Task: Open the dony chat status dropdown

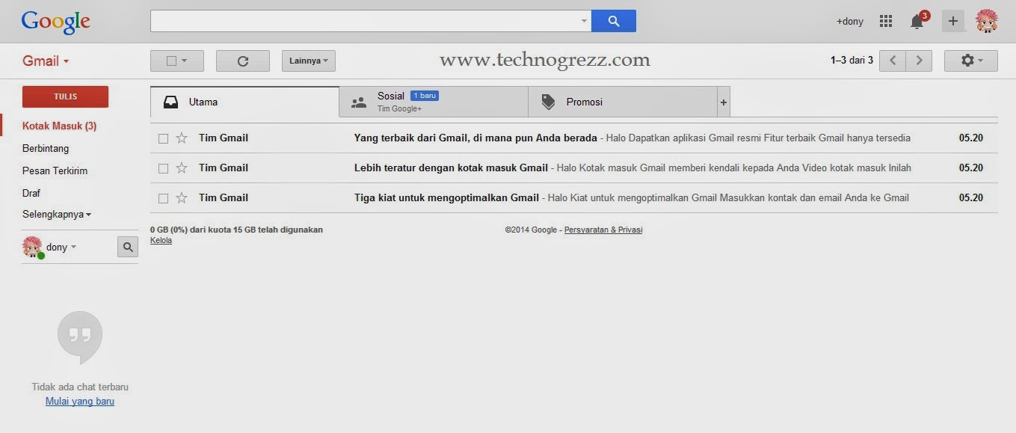Action: (x=61, y=247)
